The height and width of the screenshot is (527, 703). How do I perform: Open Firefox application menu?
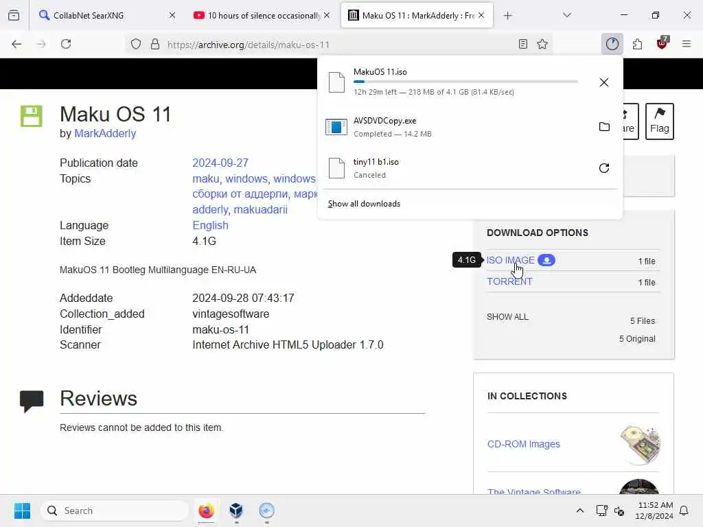pos(687,44)
